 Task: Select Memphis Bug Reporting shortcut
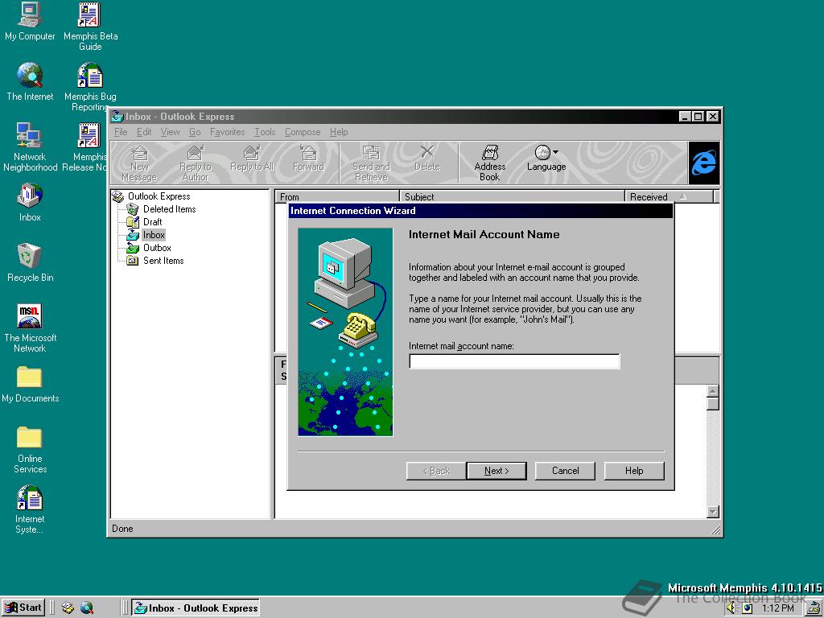pos(90,87)
